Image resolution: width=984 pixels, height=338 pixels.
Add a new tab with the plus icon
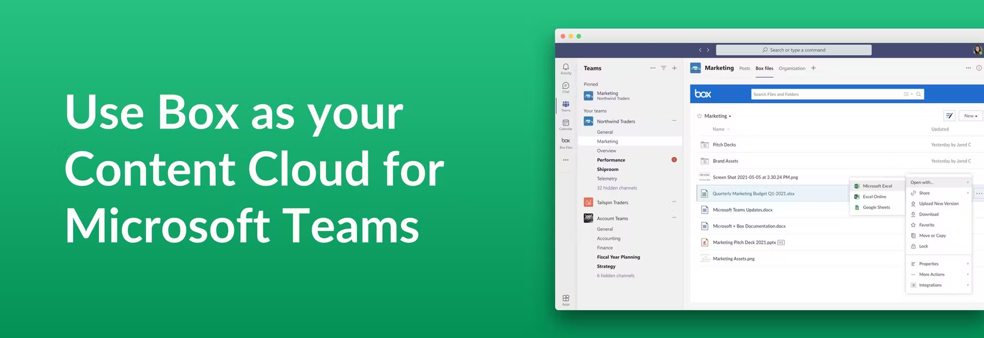813,68
